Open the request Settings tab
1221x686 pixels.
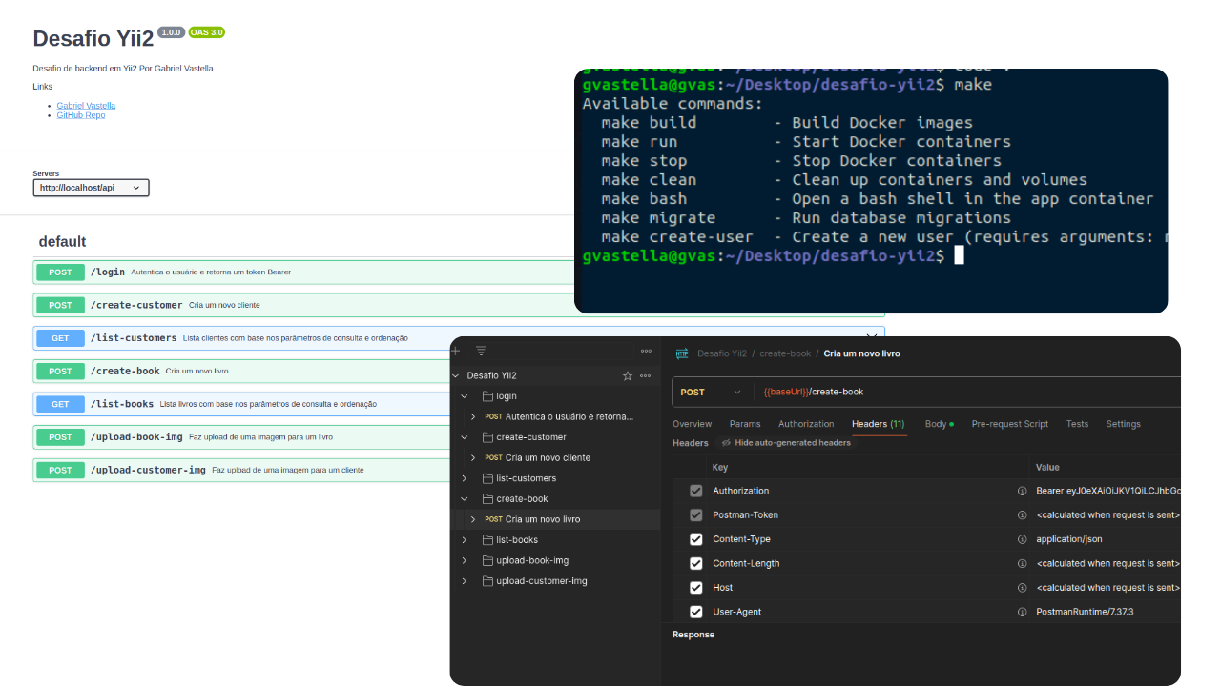pos(1124,424)
